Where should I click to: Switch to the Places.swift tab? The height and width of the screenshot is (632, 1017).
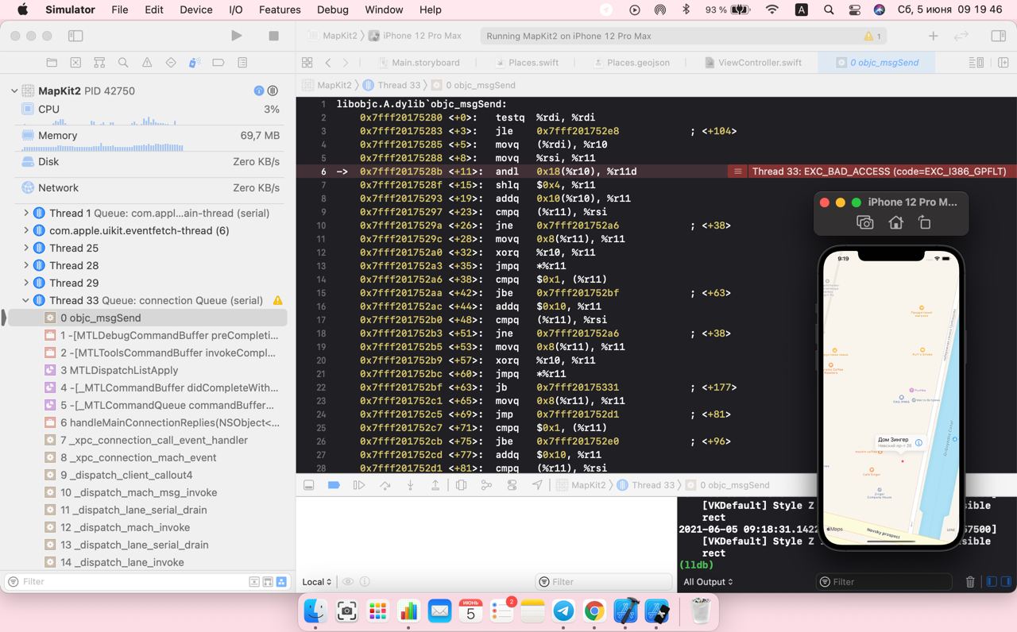[x=526, y=63]
